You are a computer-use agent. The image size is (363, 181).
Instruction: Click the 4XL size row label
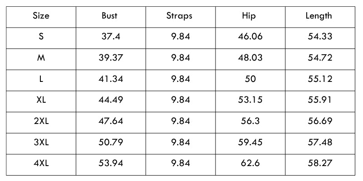point(41,163)
